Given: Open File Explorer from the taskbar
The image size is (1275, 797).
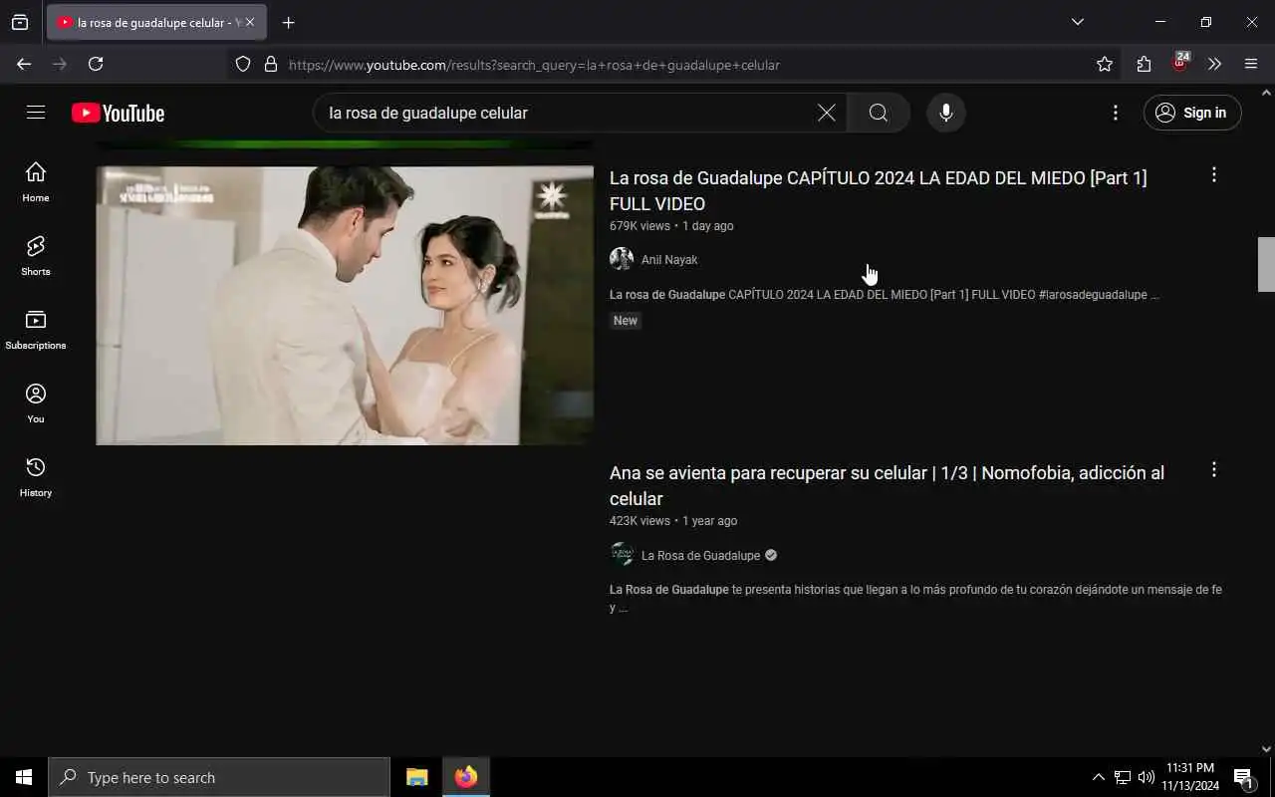Looking at the screenshot, I should pos(417,777).
